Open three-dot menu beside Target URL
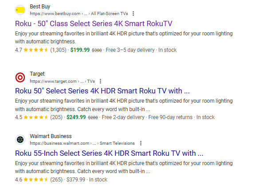This screenshot has height=185, width=275. point(100,81)
